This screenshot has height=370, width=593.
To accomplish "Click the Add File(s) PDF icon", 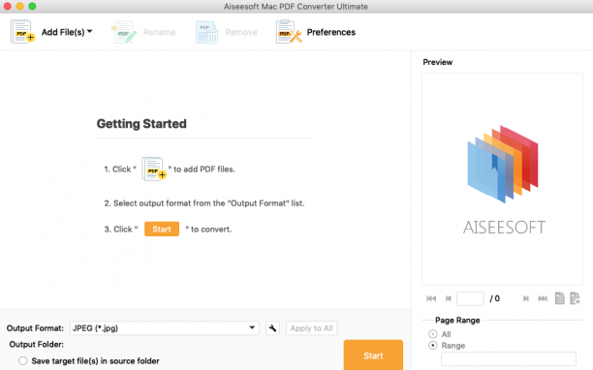I will pyautogui.click(x=22, y=32).
